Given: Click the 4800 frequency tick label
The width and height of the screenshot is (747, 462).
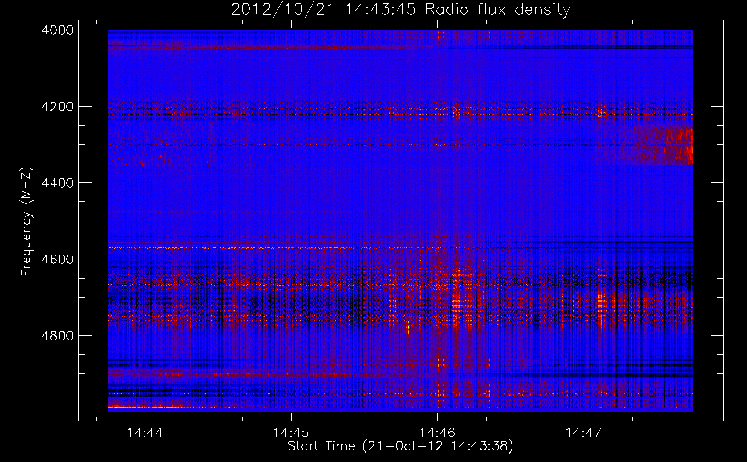Looking at the screenshot, I should tap(57, 335).
